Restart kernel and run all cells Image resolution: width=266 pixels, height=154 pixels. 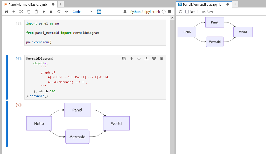[66, 12]
